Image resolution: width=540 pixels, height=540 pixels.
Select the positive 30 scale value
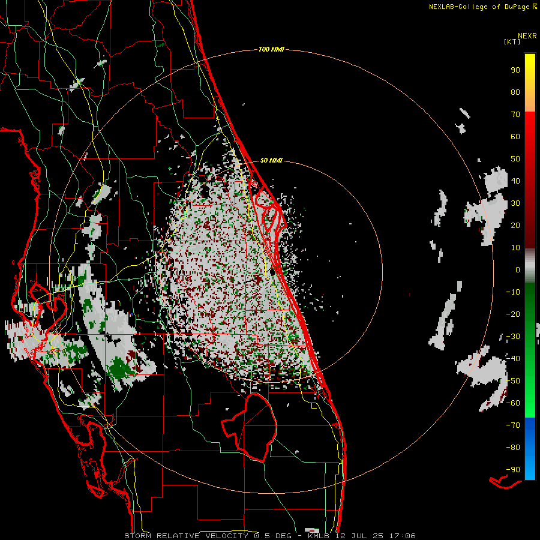pyautogui.click(x=515, y=203)
